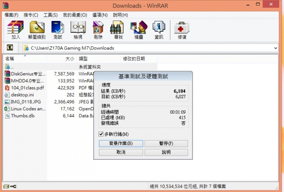Go up one folder with arrow icon
284x192 pixels.
click(x=10, y=48)
